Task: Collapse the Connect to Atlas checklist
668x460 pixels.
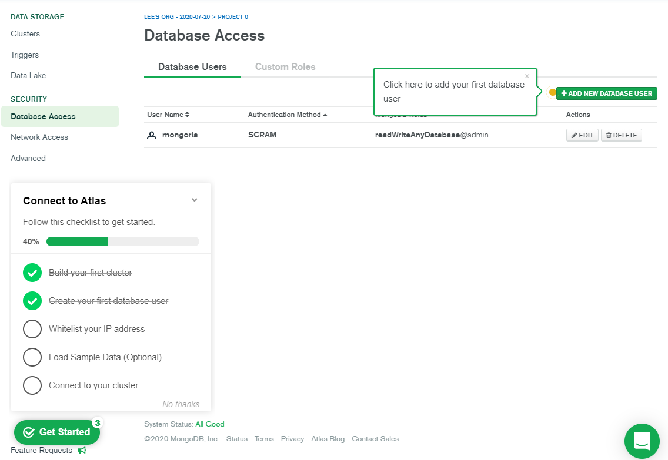Action: (194, 200)
